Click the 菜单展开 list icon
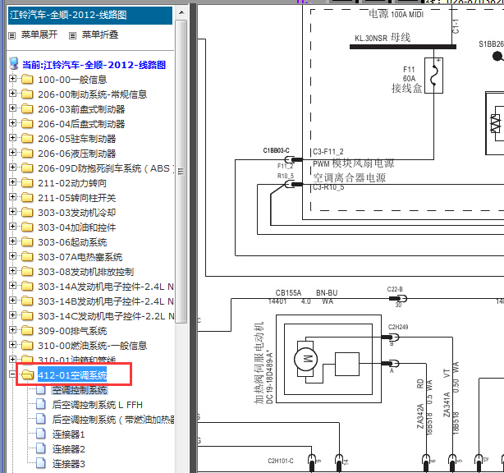The height and width of the screenshot is (473, 504). (x=11, y=35)
